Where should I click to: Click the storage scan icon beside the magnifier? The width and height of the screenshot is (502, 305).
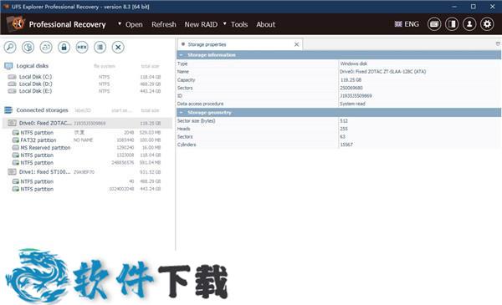pos(28,48)
